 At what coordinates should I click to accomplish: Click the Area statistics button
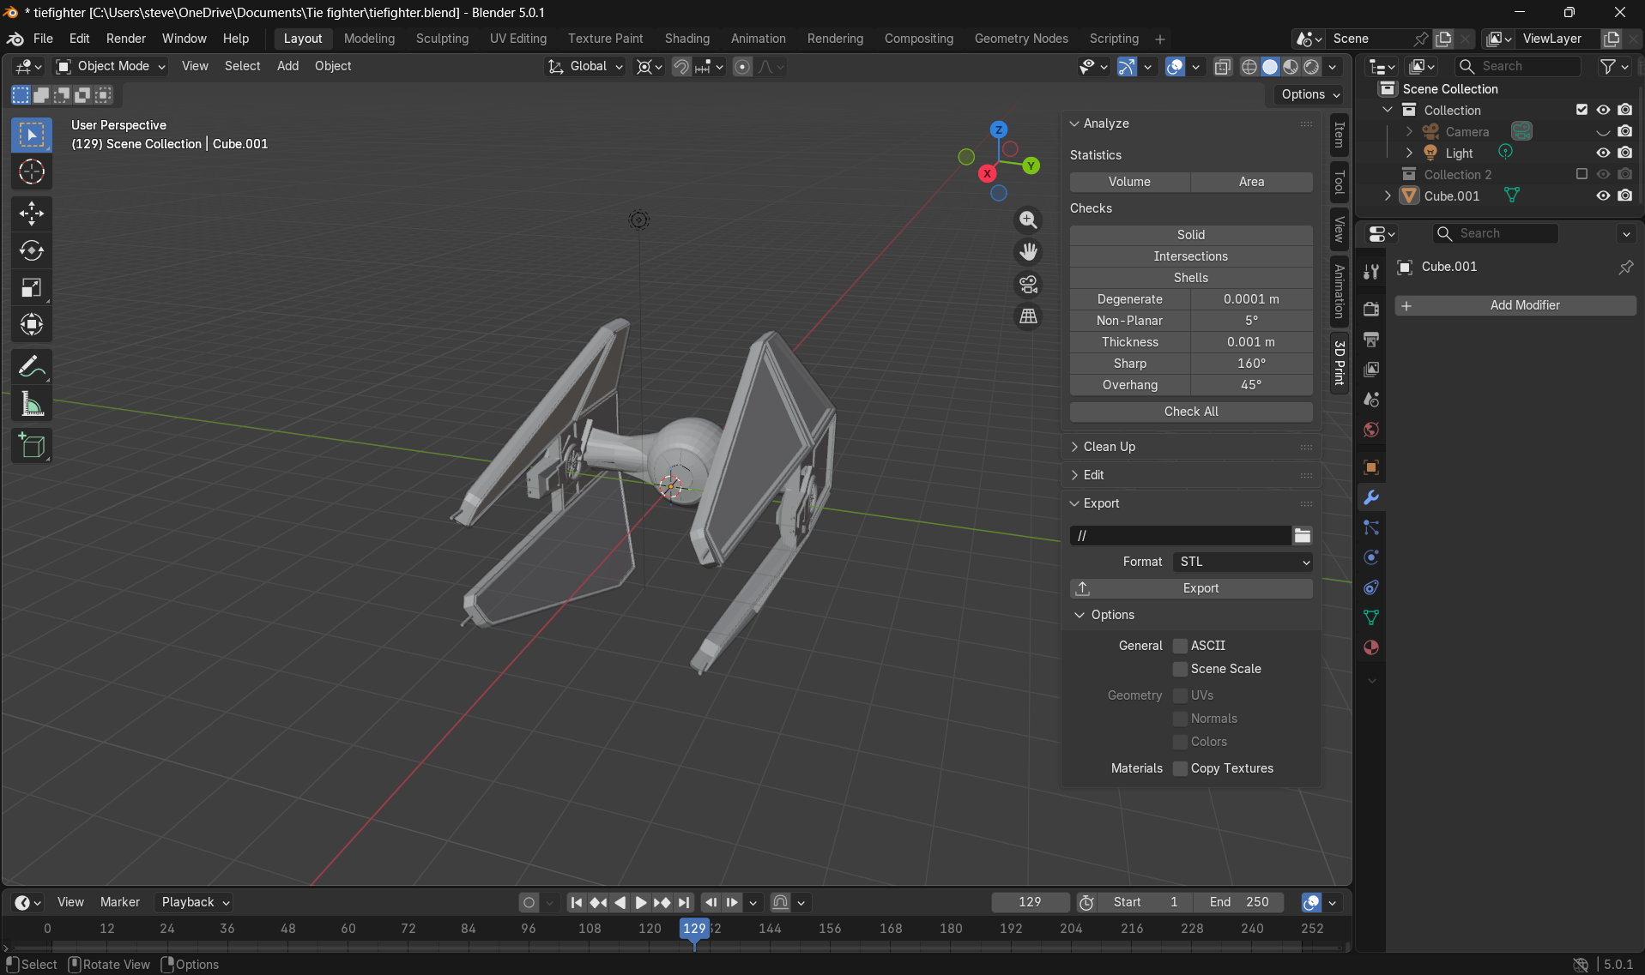tap(1251, 182)
